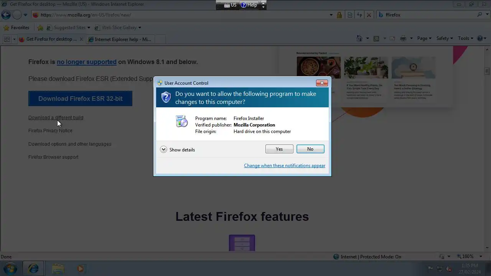This screenshot has width=491, height=276.
Task: Open Web Slice Gallery in Favorites bar
Action: [x=118, y=28]
